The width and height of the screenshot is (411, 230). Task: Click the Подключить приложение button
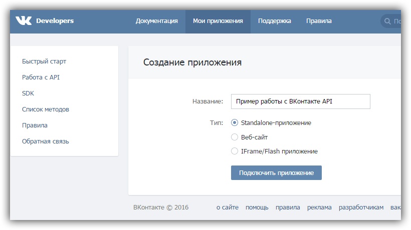(x=276, y=173)
